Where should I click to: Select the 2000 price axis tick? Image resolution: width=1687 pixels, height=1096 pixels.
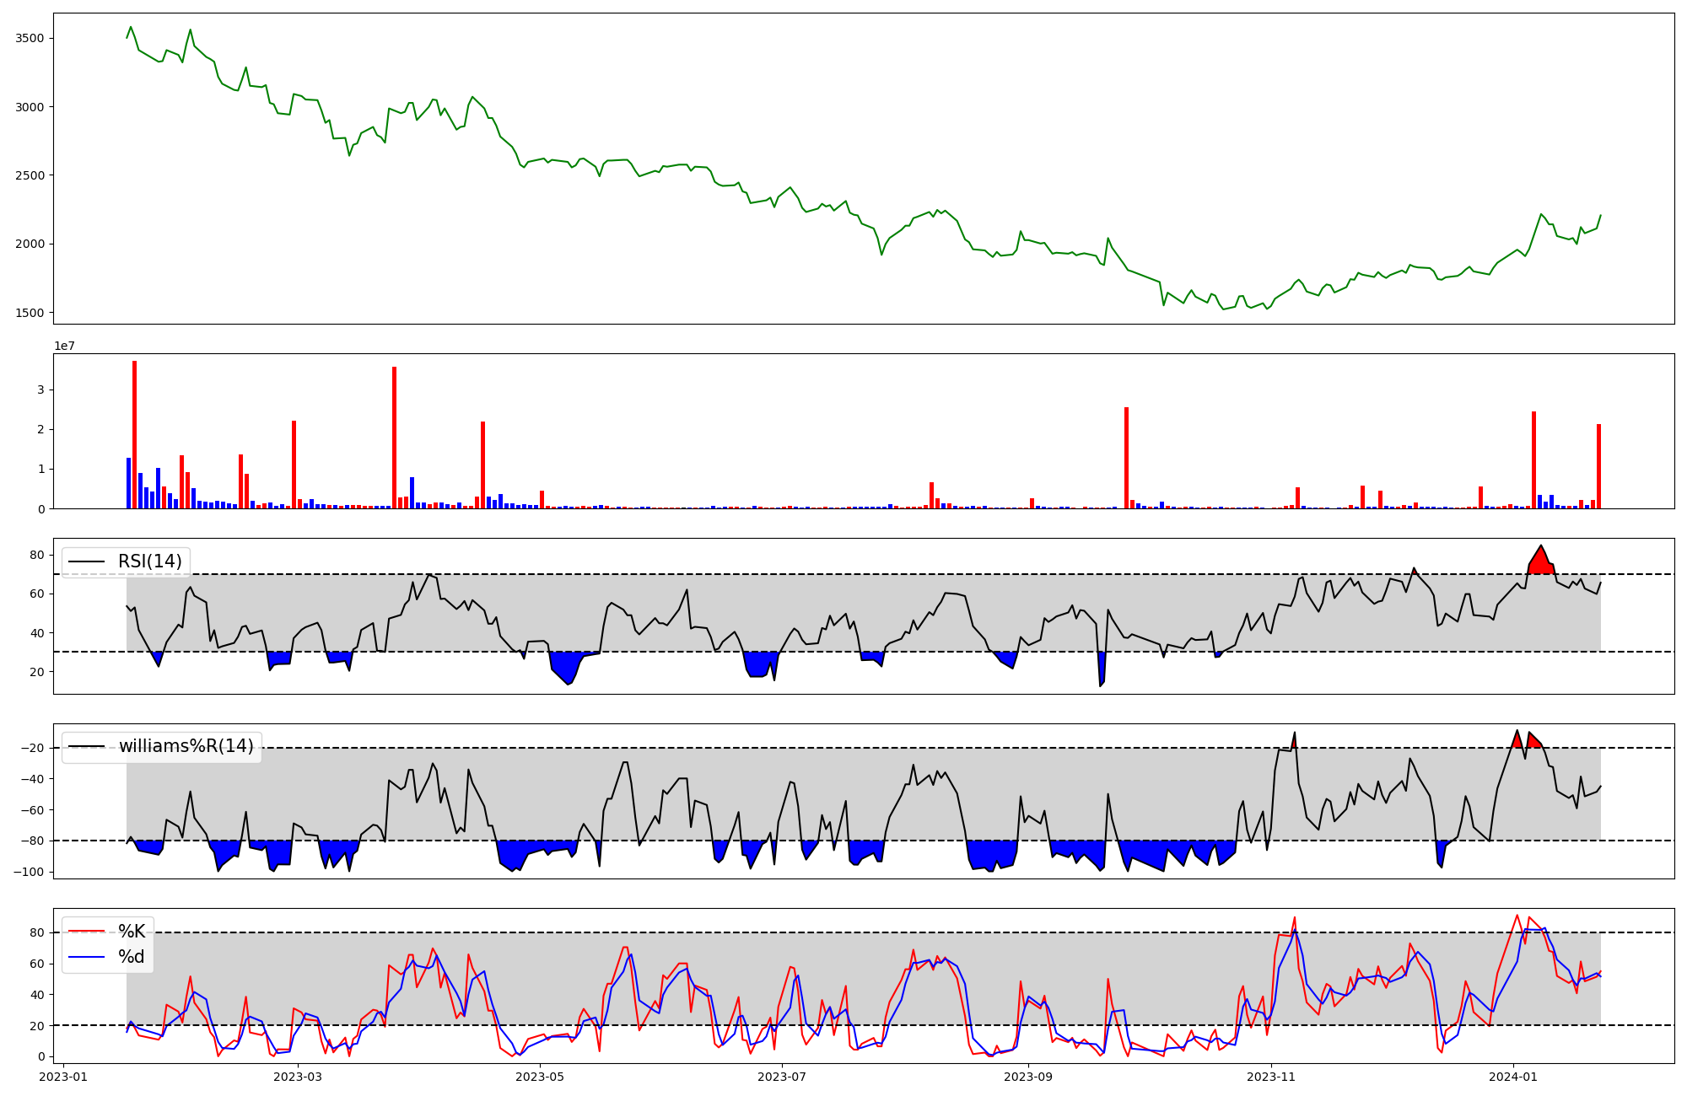(30, 244)
